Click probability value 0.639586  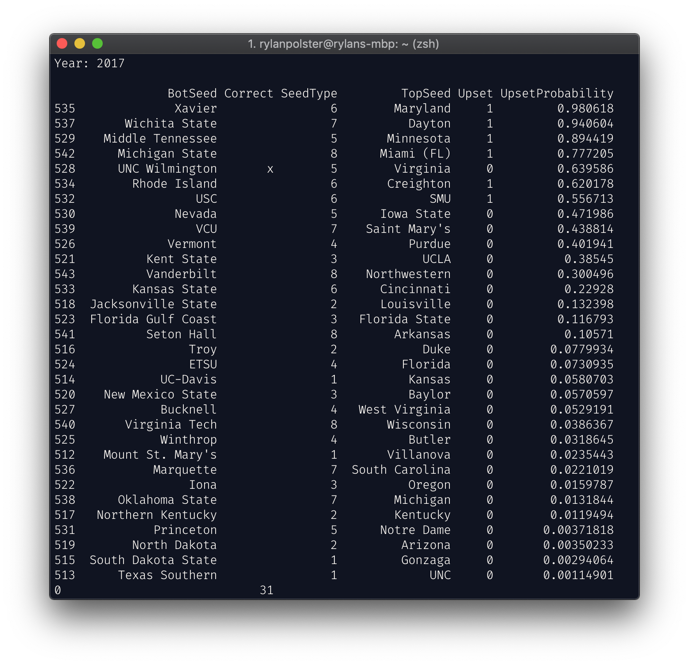click(x=585, y=169)
